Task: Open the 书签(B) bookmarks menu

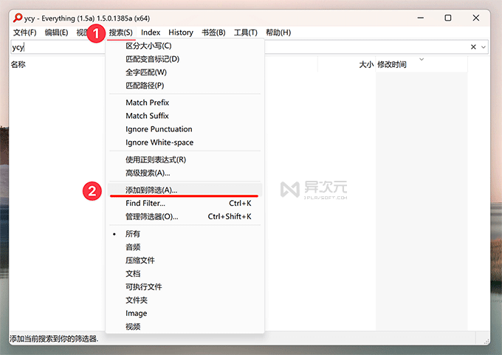Action: 213,32
